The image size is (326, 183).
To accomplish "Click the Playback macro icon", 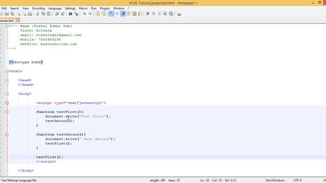I will (159, 14).
